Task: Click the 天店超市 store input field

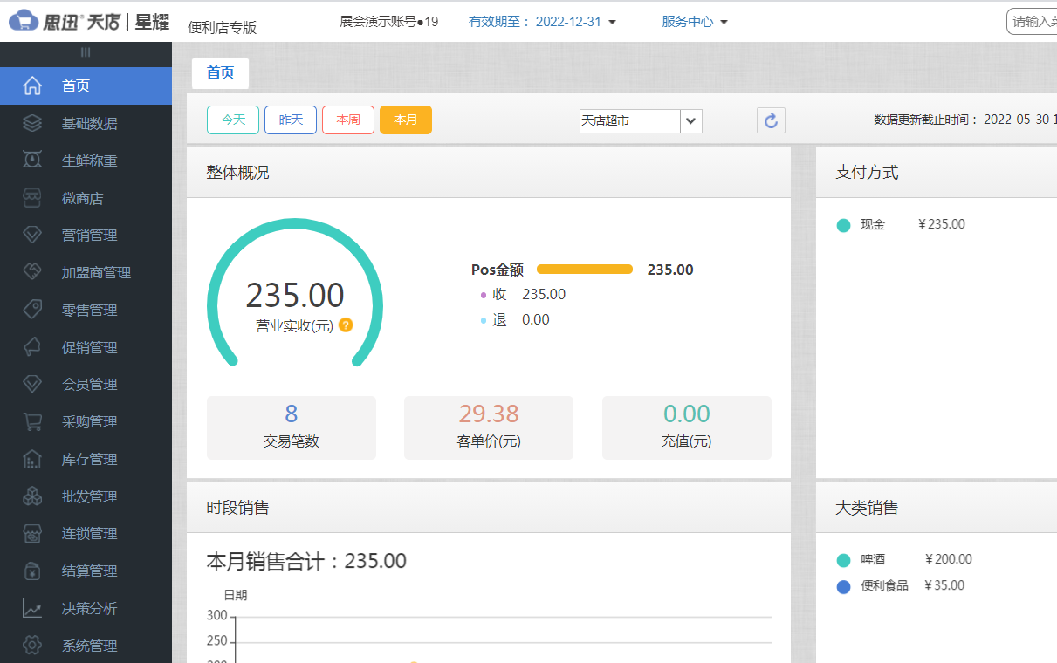Action: point(630,121)
